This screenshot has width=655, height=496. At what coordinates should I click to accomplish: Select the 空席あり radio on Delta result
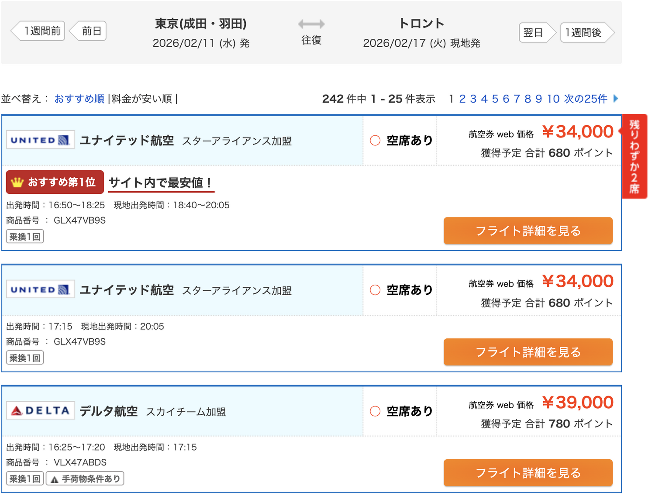coord(375,411)
